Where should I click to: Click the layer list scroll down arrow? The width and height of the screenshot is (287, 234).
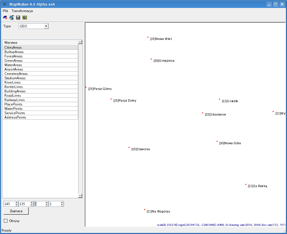(x=80, y=196)
